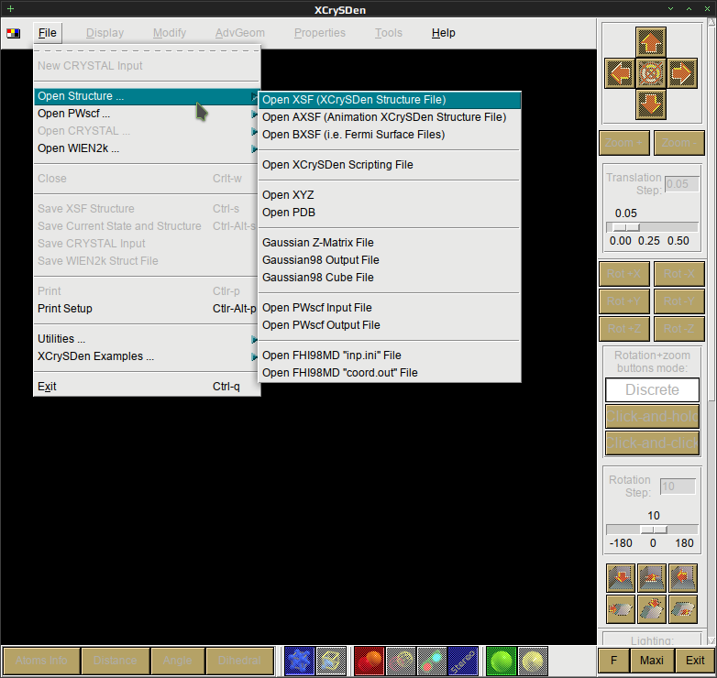Choose Open PWscf Output File
The image size is (717, 678).
(x=390, y=325)
